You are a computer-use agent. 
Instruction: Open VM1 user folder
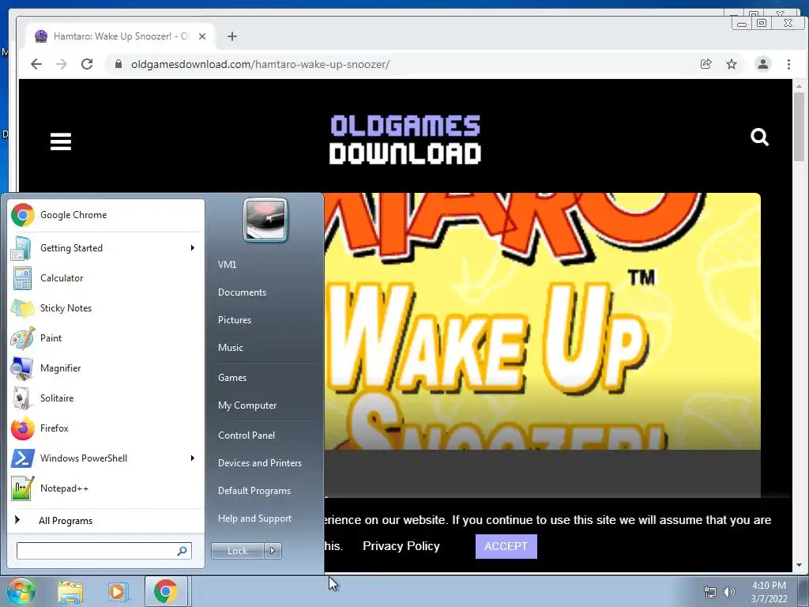227,264
